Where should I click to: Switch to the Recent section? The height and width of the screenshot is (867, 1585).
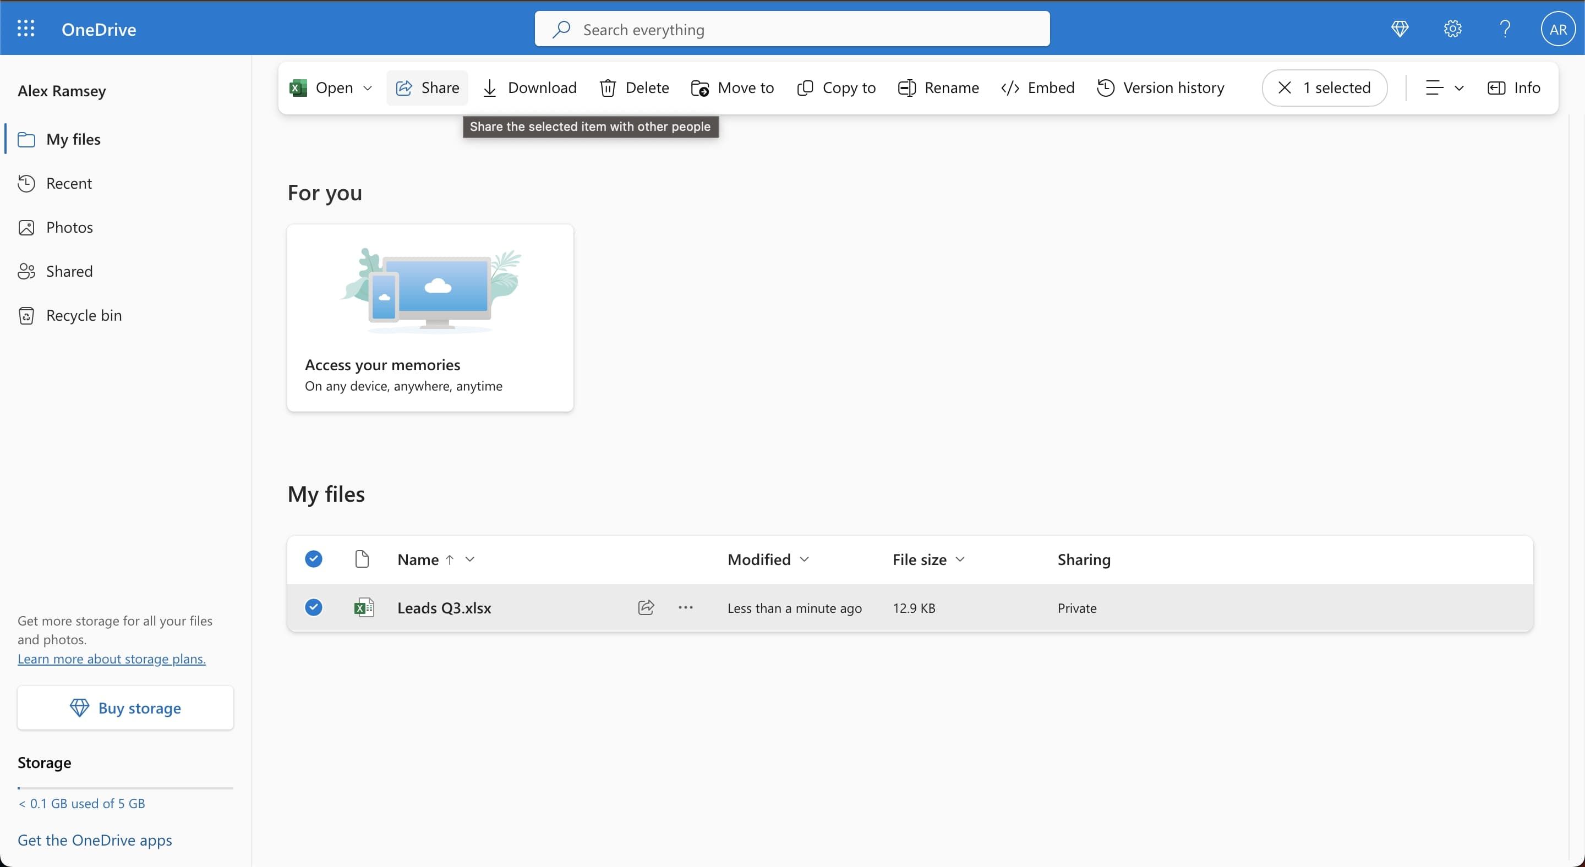(x=69, y=183)
